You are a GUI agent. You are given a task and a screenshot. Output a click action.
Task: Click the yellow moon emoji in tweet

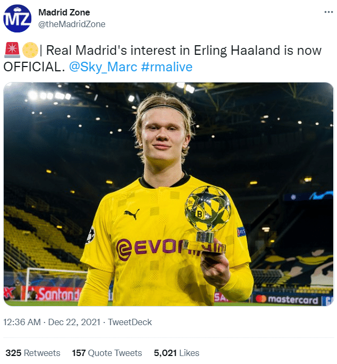pyautogui.click(x=29, y=51)
